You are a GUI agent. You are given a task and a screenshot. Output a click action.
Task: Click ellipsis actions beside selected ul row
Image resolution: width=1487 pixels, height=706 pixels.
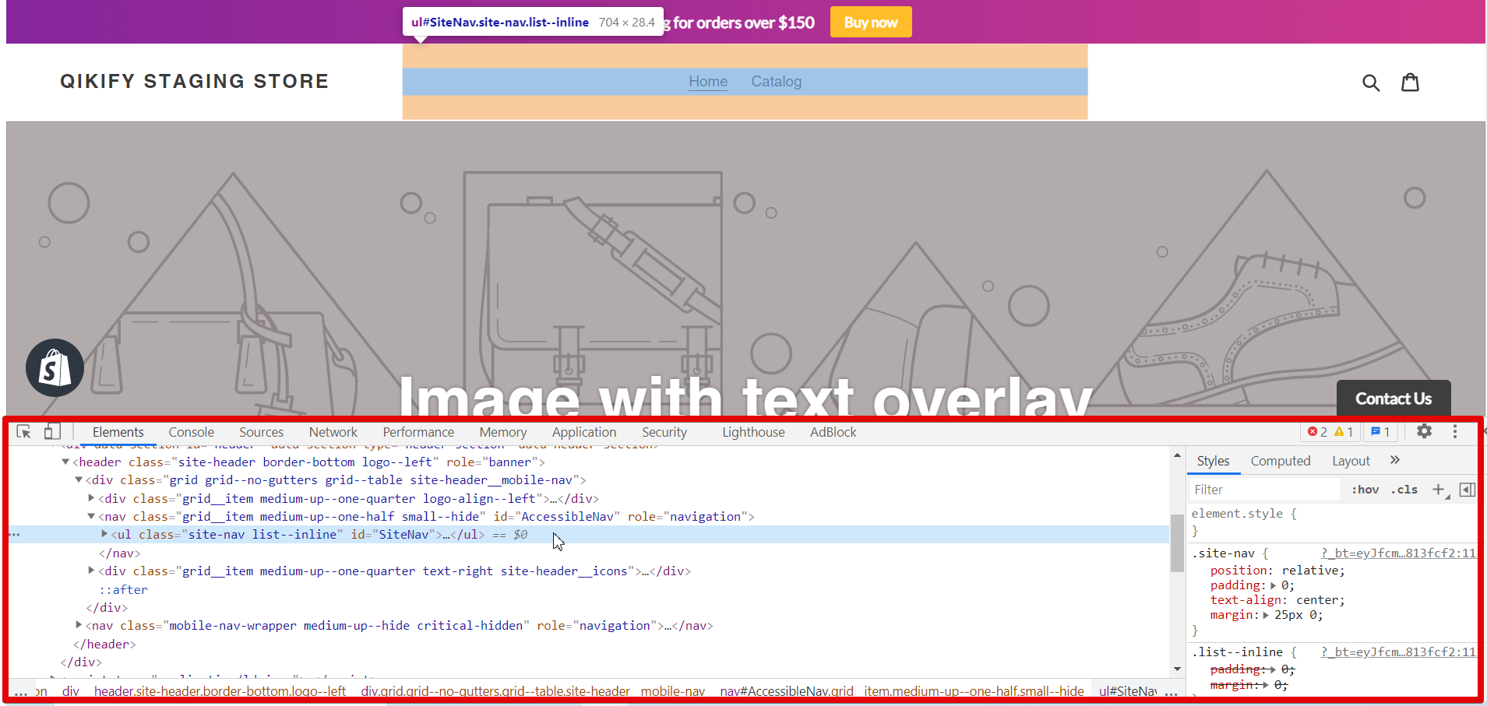[x=15, y=535]
